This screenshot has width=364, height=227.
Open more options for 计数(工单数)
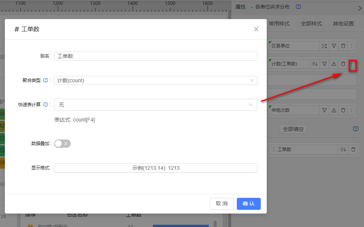[x=351, y=64]
